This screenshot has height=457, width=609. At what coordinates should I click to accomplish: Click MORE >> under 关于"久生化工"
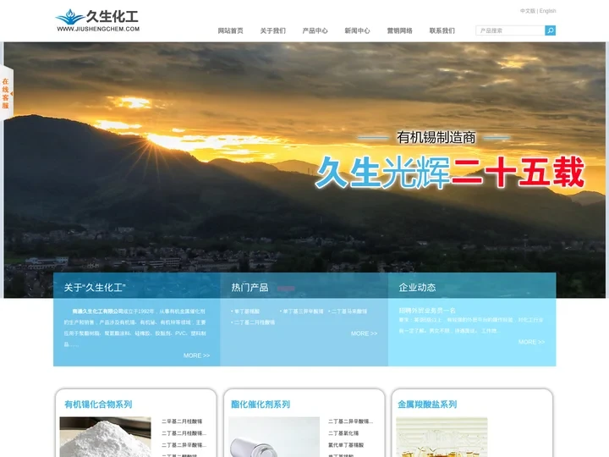[196, 355]
